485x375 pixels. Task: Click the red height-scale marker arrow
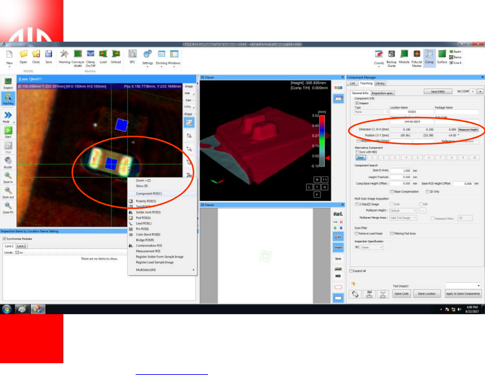click(327, 158)
